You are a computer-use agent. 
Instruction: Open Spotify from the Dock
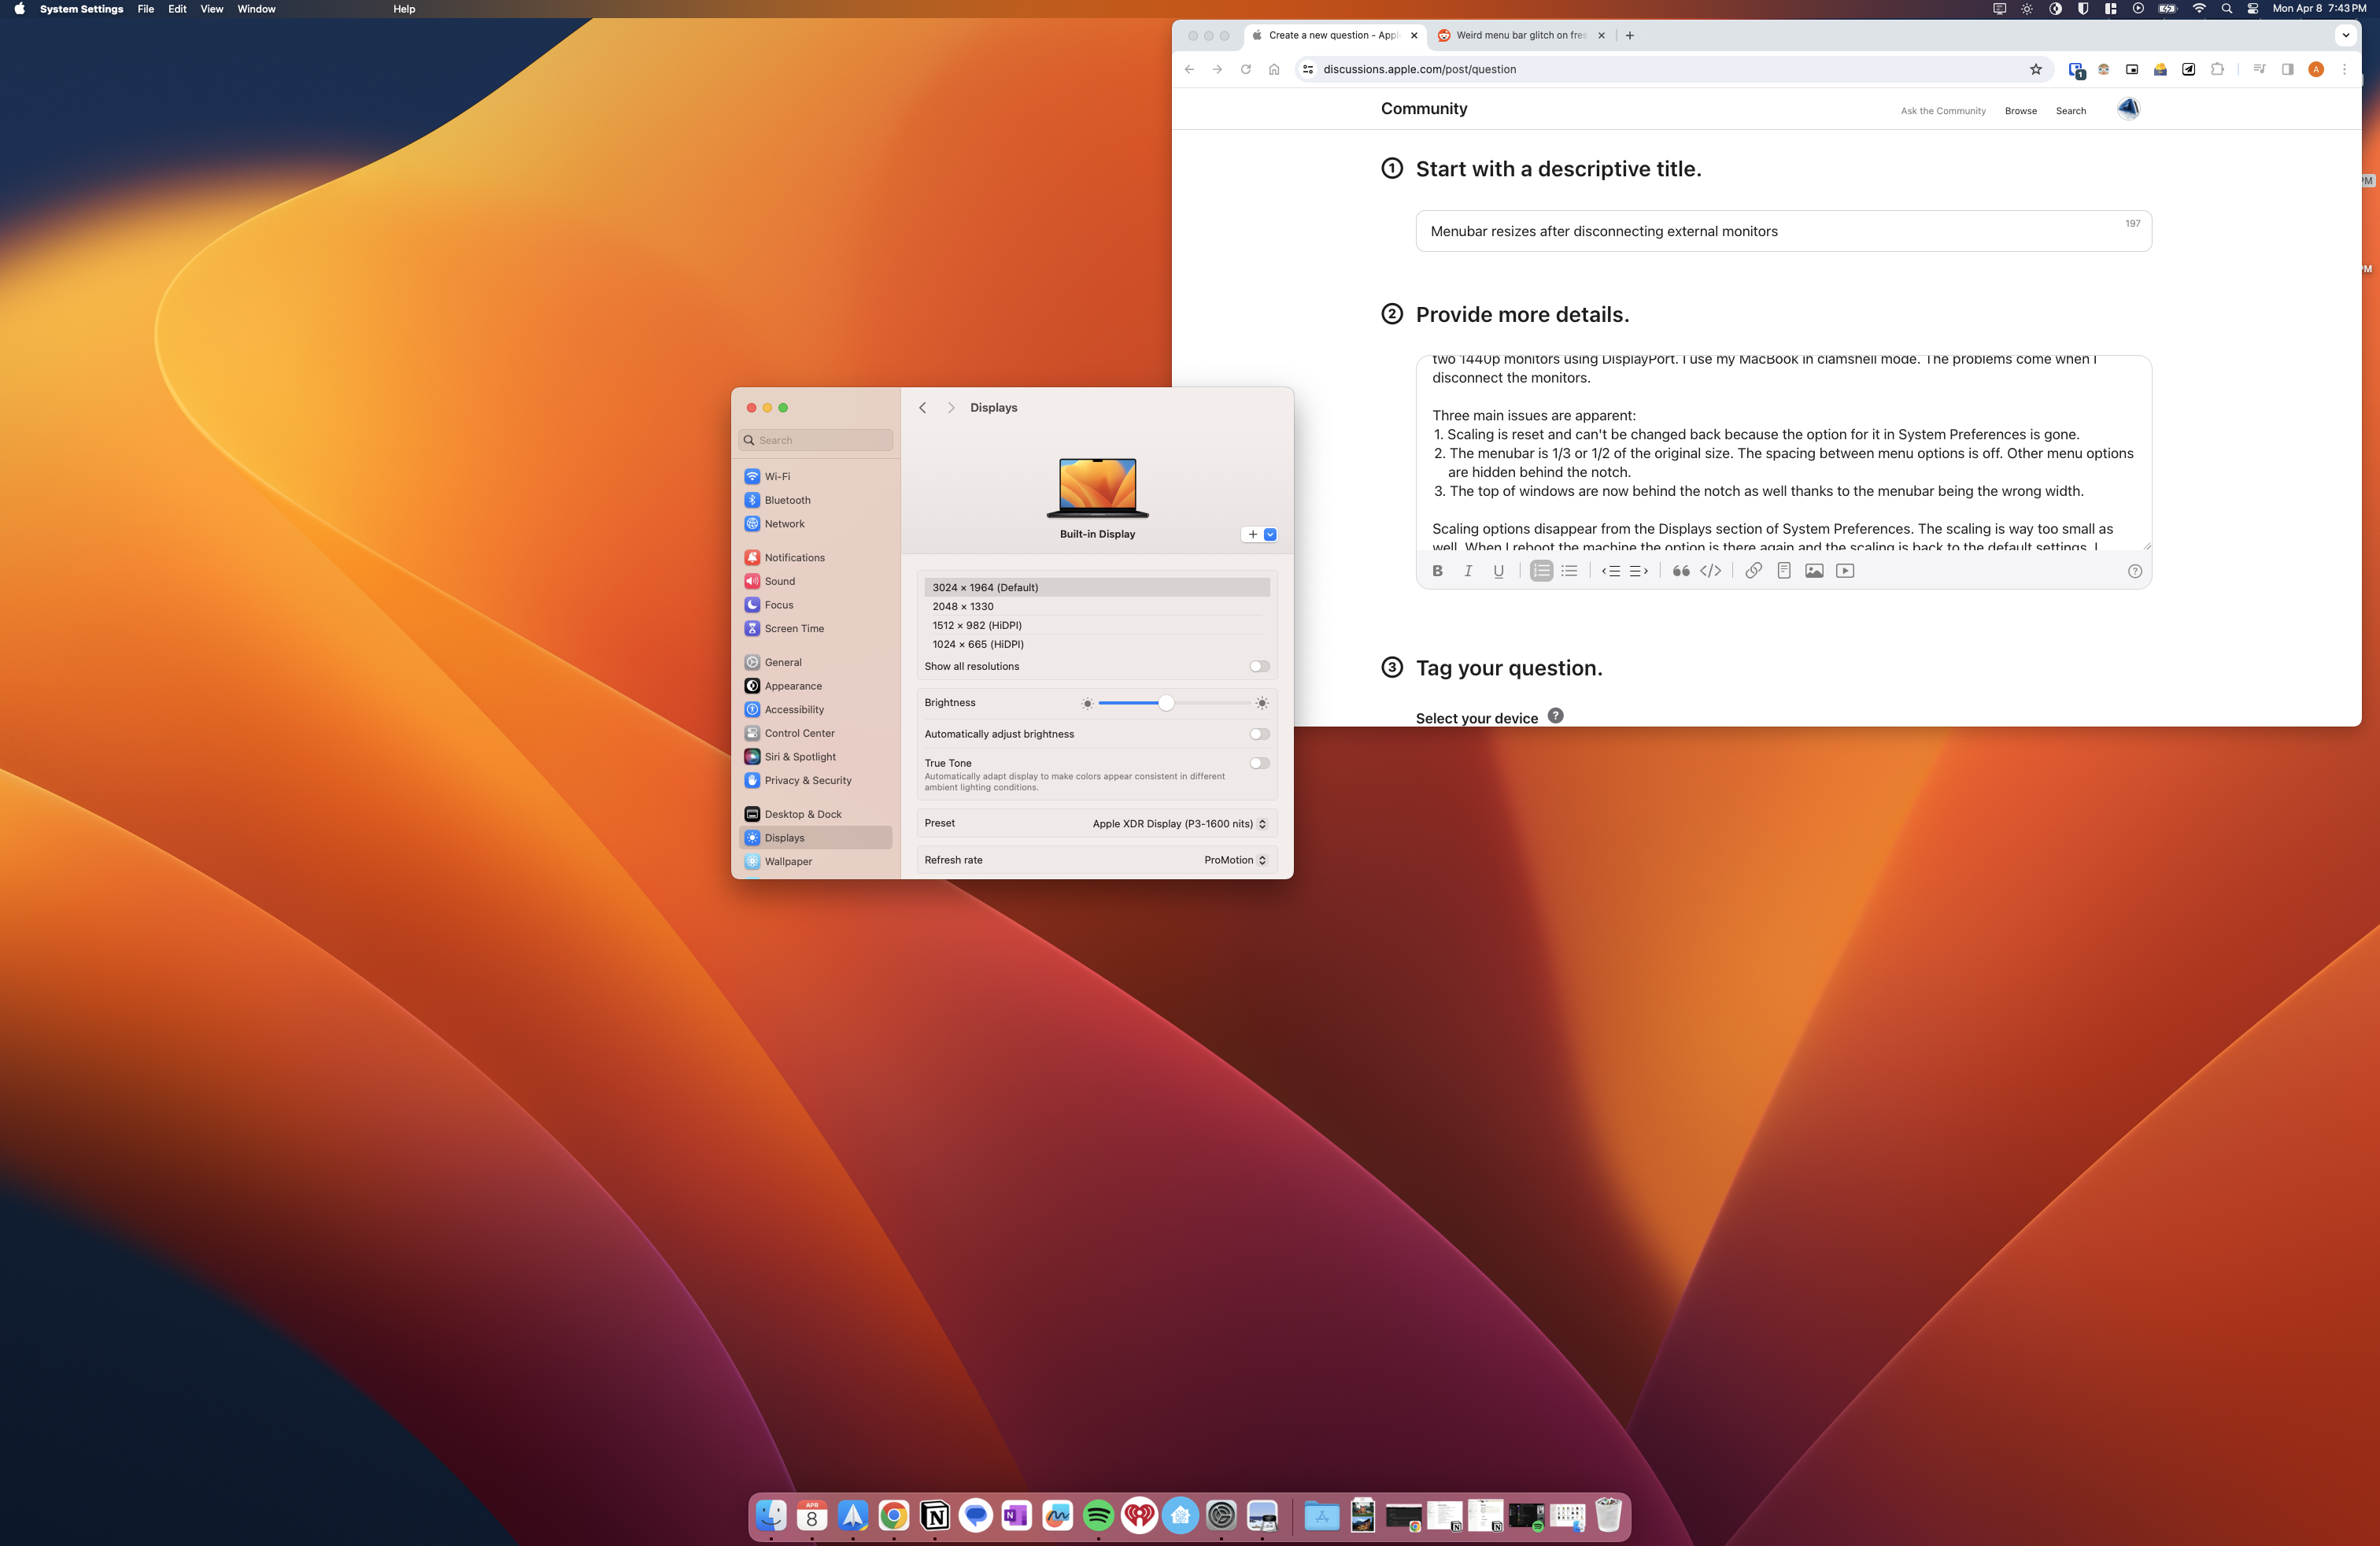pyautogui.click(x=1098, y=1516)
